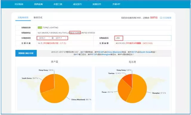Go to the 成交技巧 navigation item
This screenshot has width=191, height=115.
77,4
